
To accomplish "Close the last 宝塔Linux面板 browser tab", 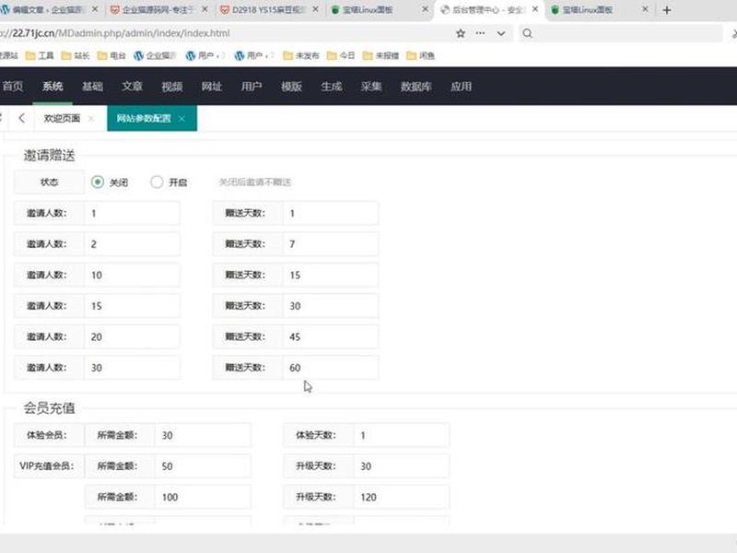I will pos(645,9).
